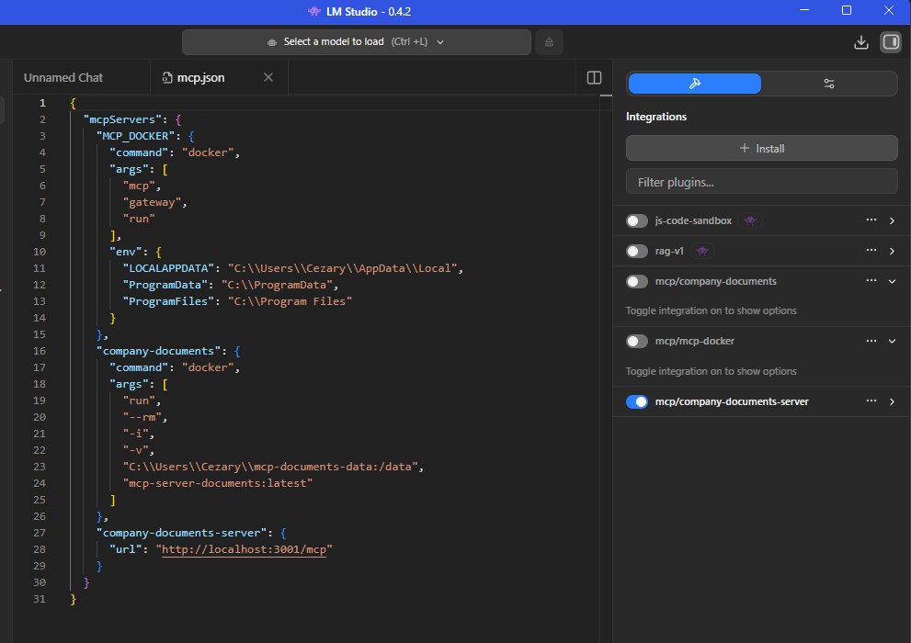
Task: Click the mcp-documents-data volume path string
Action: (x=269, y=467)
